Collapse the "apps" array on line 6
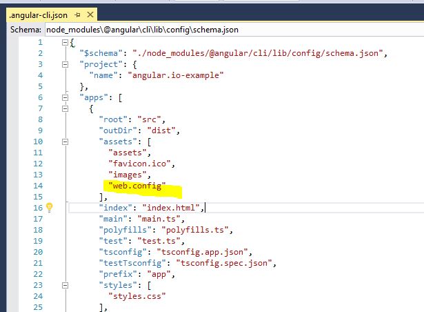This screenshot has width=424, height=312. [x=65, y=97]
